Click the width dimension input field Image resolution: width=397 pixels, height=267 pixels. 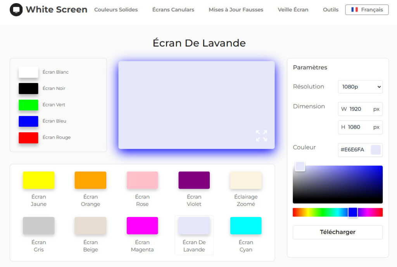(359, 109)
